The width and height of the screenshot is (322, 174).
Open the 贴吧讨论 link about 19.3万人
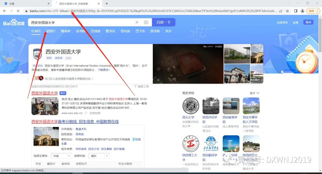click(x=69, y=79)
